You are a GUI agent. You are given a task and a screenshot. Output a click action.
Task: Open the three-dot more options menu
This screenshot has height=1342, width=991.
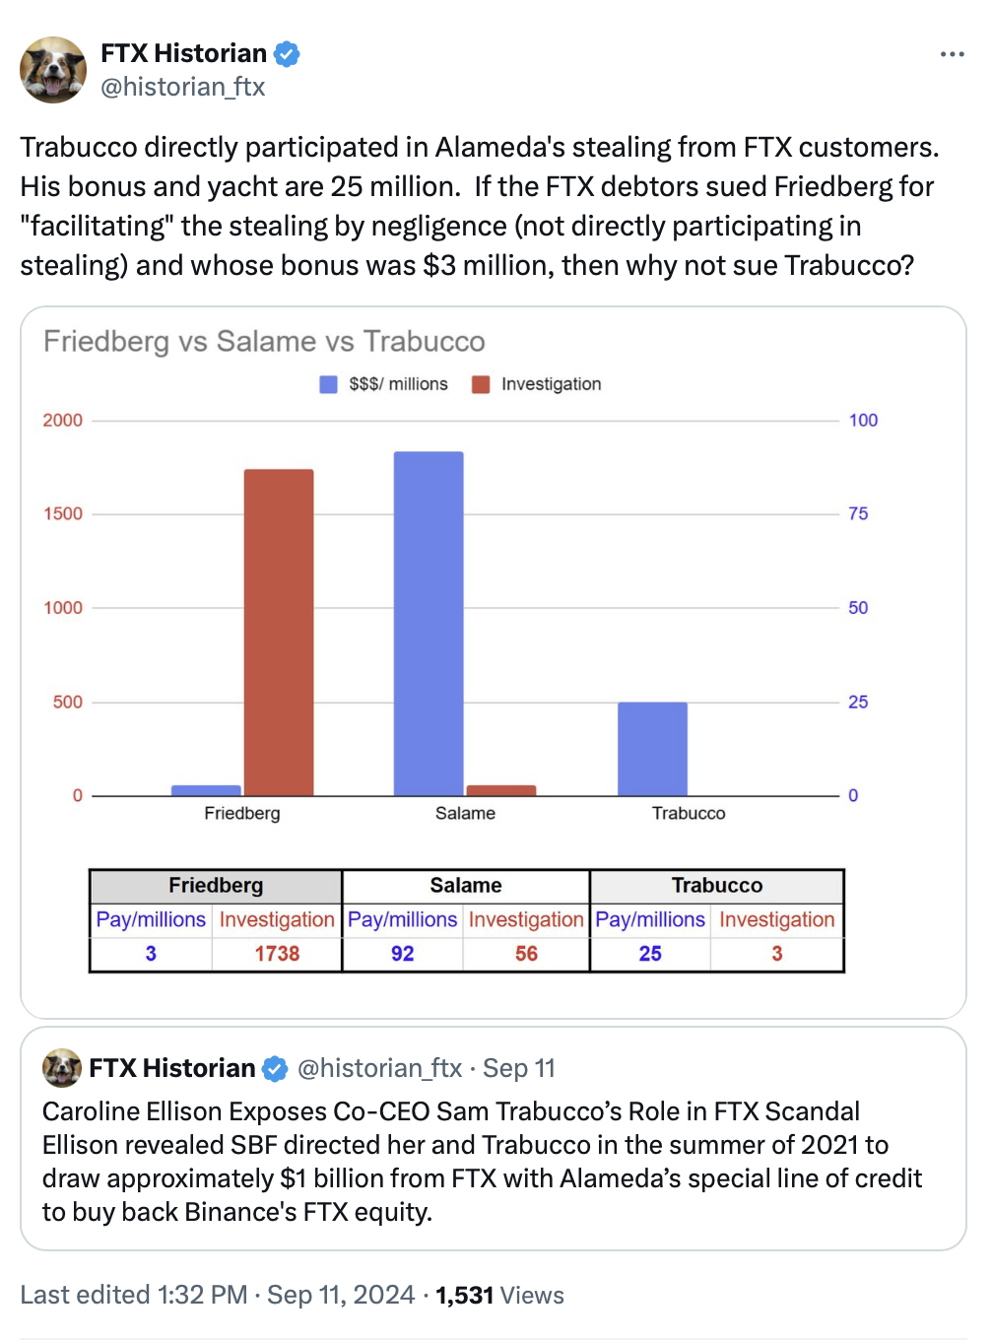952,54
